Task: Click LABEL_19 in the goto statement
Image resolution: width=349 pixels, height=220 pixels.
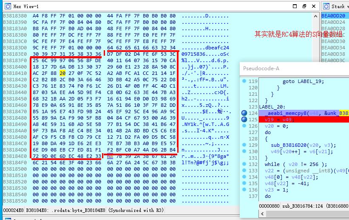Action: (309, 81)
